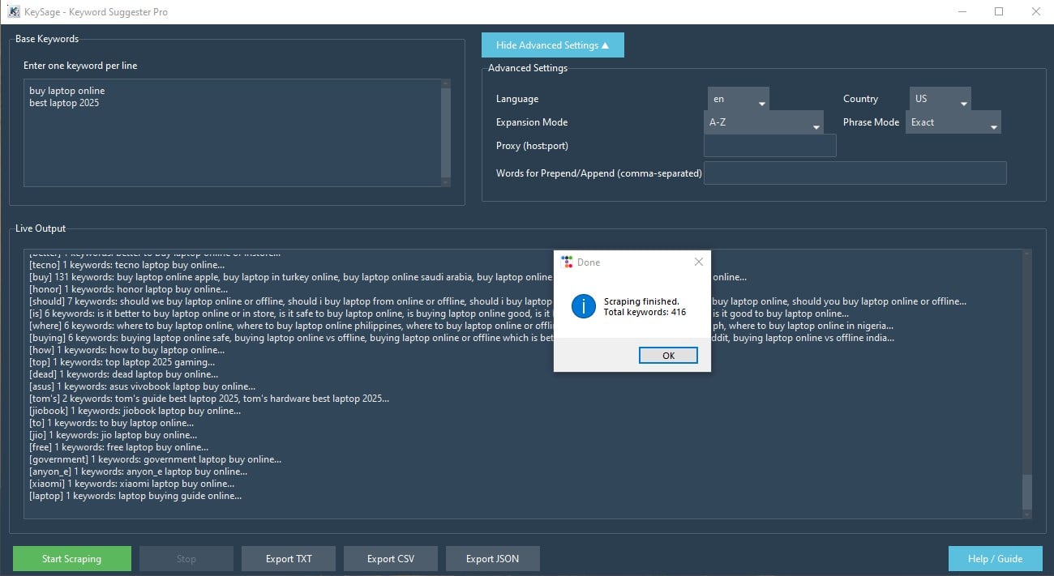Click the 'Total keywords: 416' message text
Screen dimensions: 1054x576
[645, 312]
